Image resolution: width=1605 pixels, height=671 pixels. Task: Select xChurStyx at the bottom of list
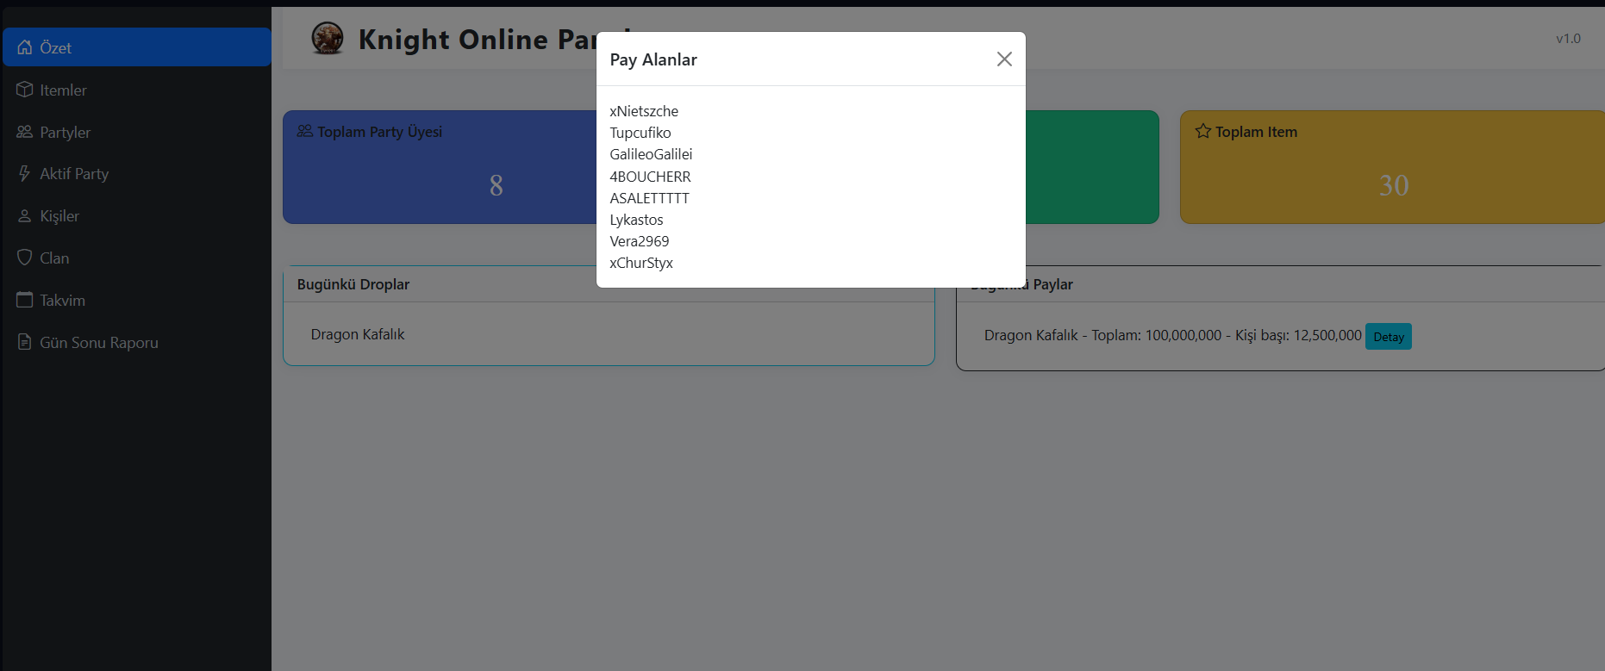641,263
